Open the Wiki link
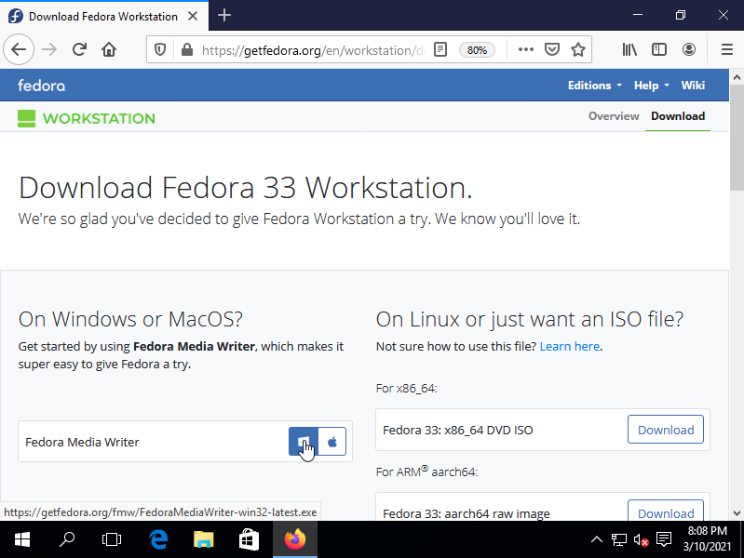 click(x=693, y=86)
